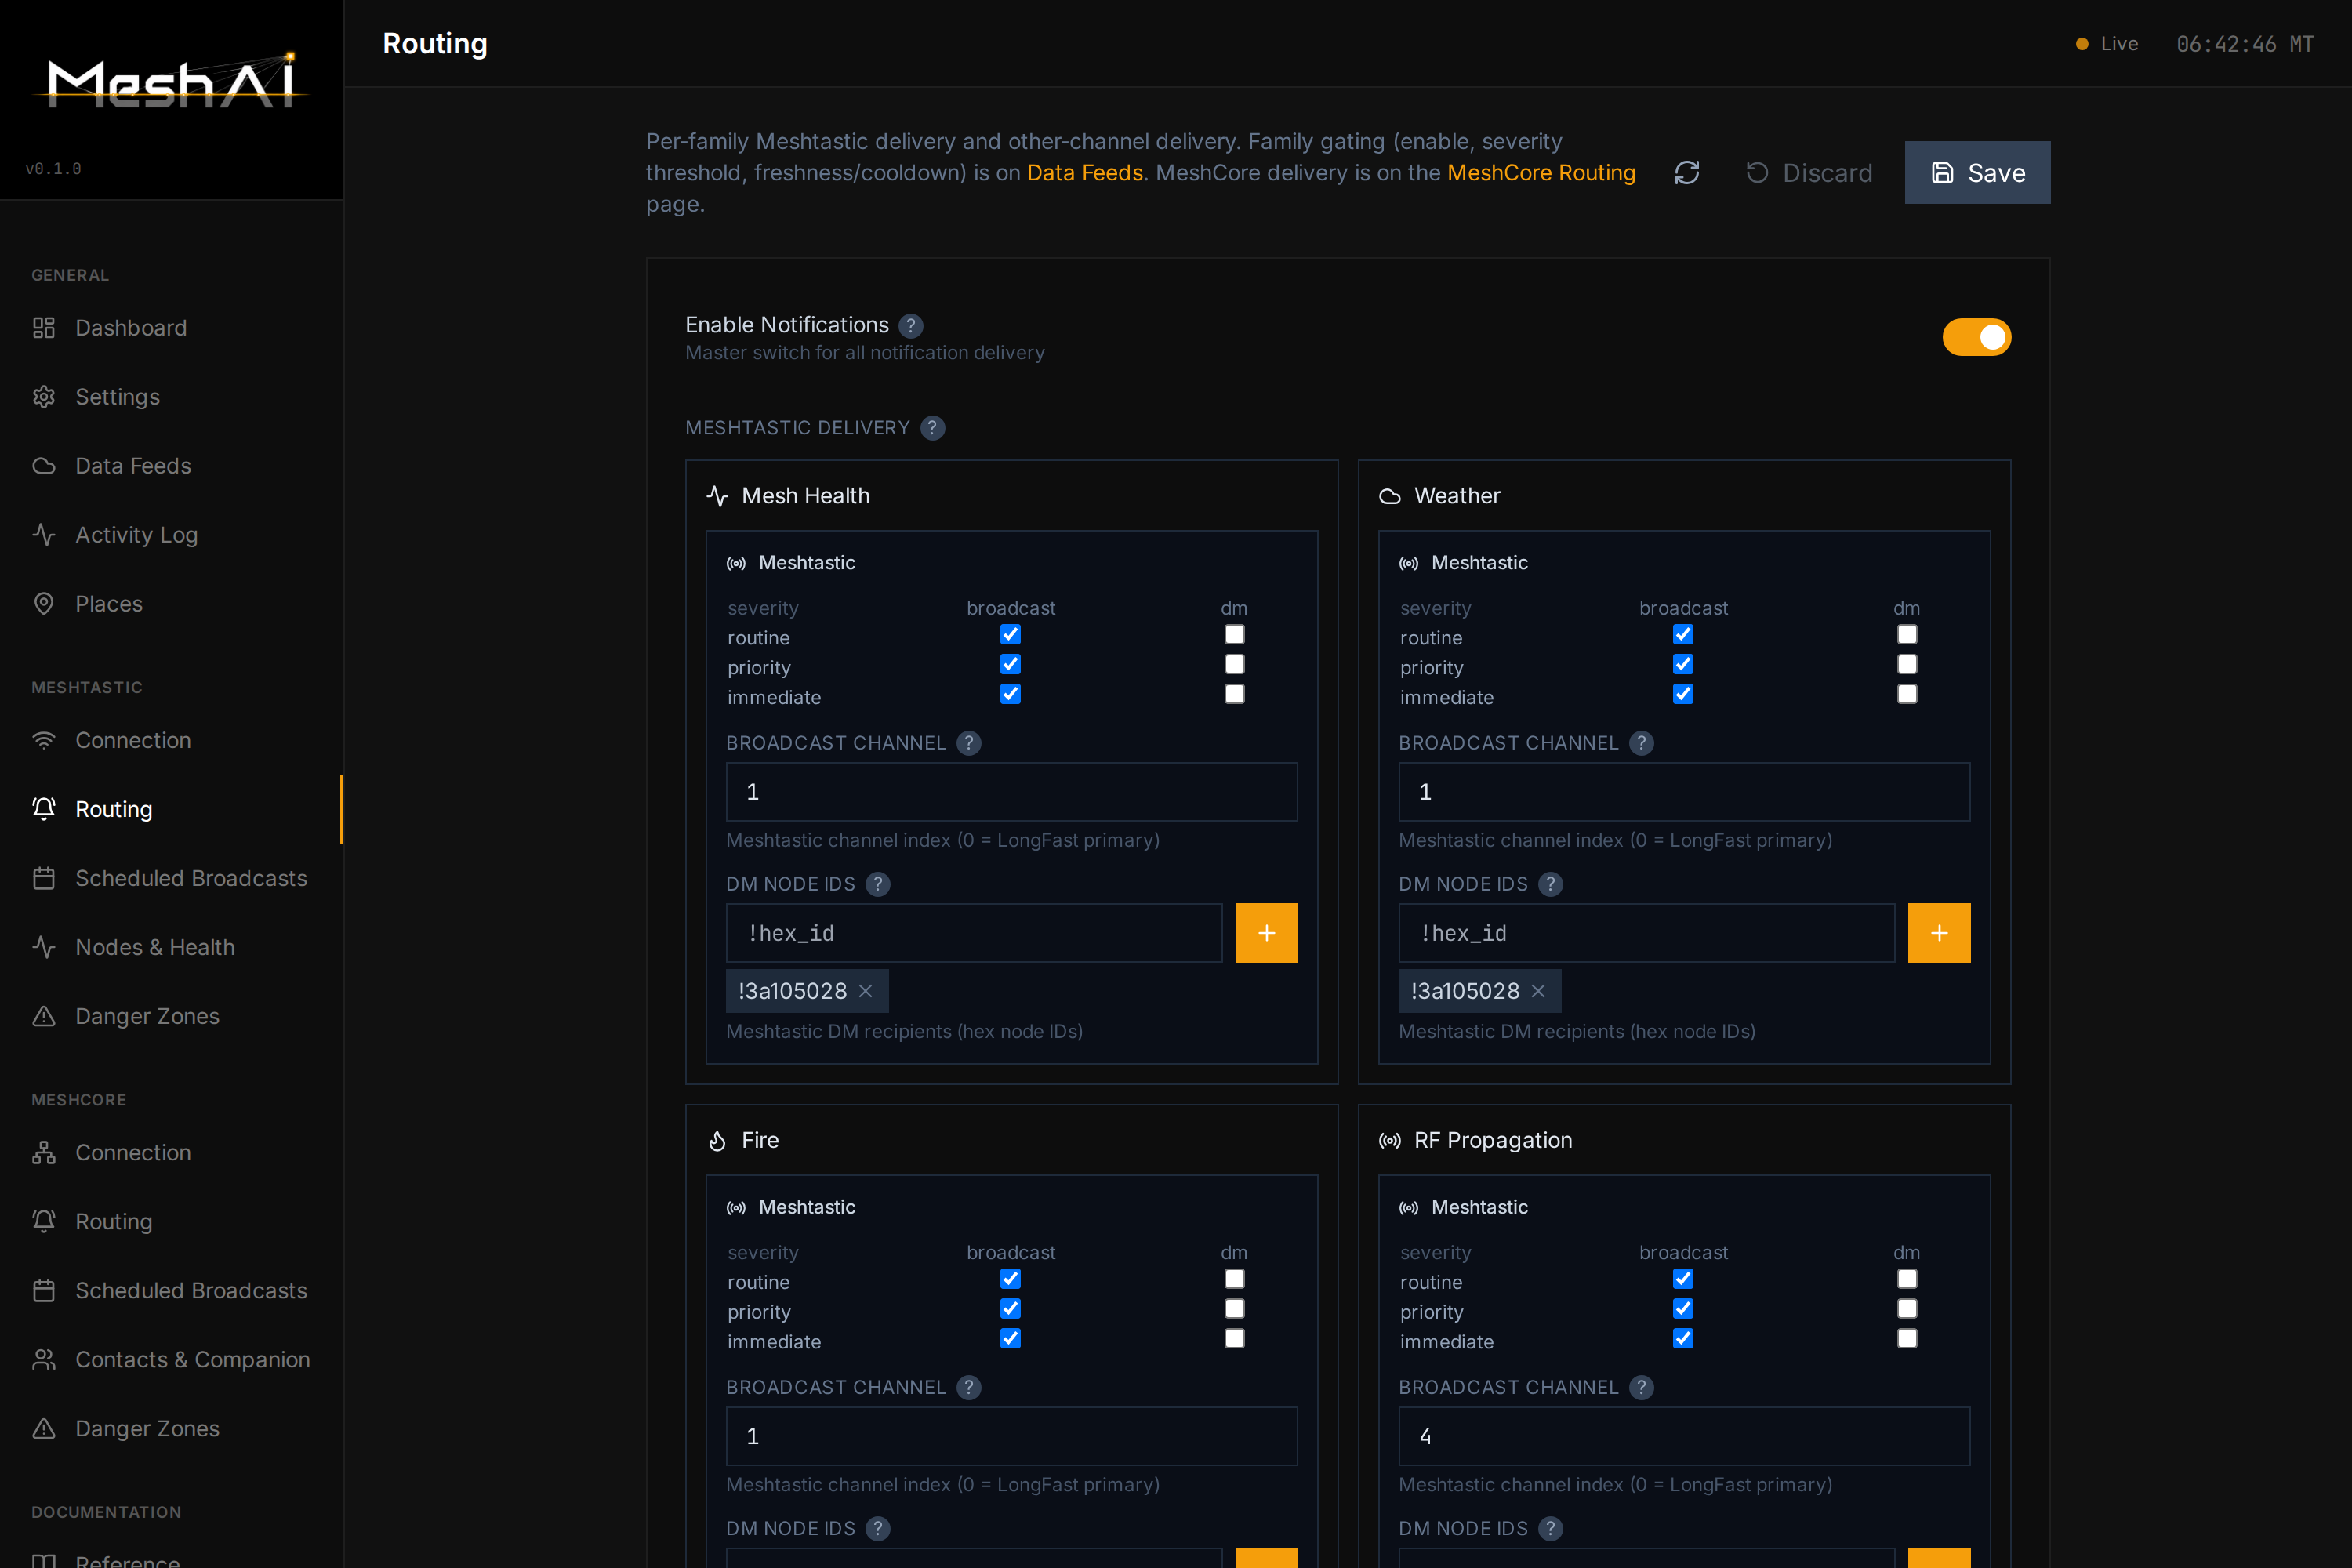Follow the MeshCore Routing link
Image resolution: width=2352 pixels, height=1568 pixels.
click(x=1541, y=173)
